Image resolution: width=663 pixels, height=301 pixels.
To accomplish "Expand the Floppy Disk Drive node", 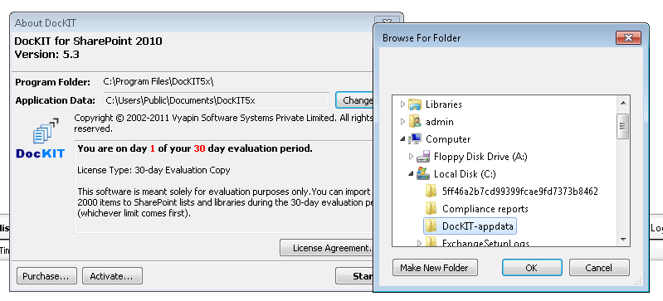I will point(411,157).
